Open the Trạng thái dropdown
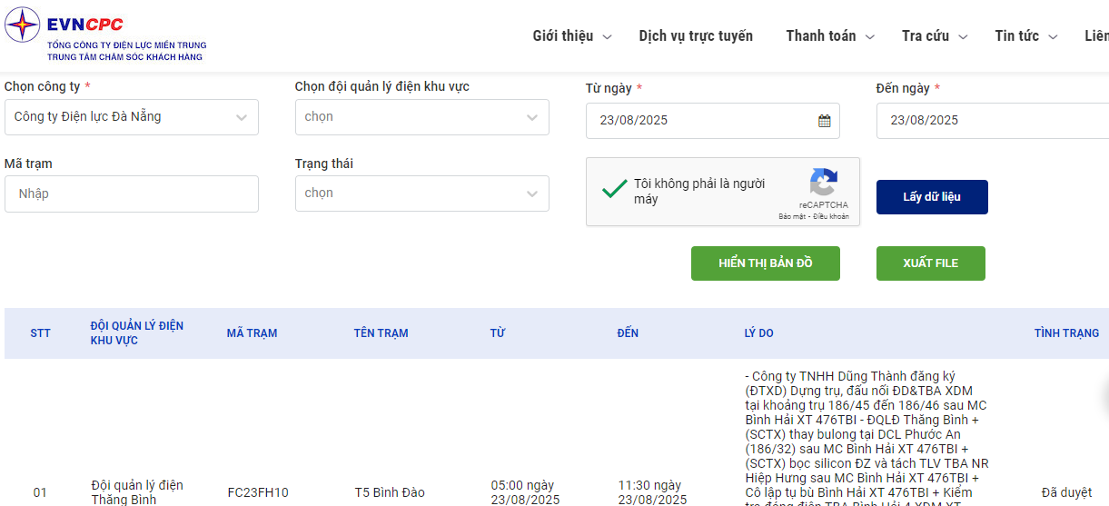This screenshot has width=1109, height=506. click(422, 193)
